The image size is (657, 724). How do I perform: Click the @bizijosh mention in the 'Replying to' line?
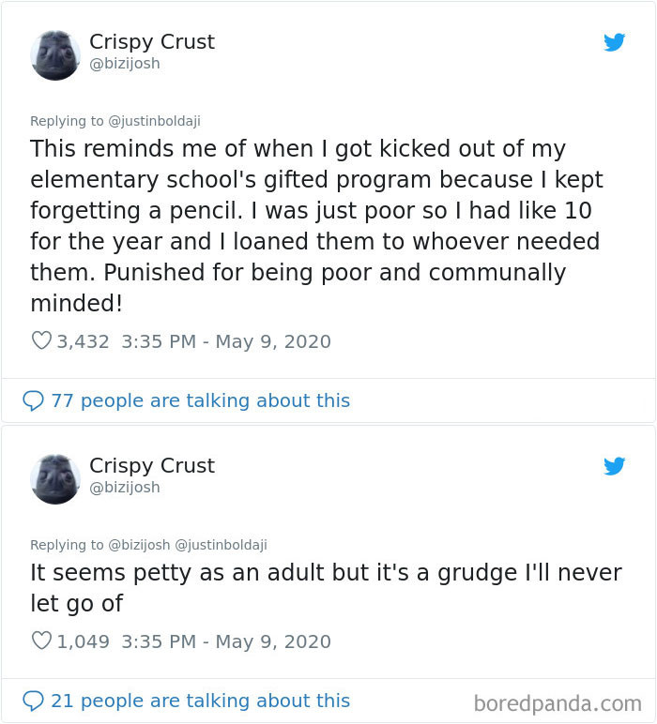coord(140,545)
